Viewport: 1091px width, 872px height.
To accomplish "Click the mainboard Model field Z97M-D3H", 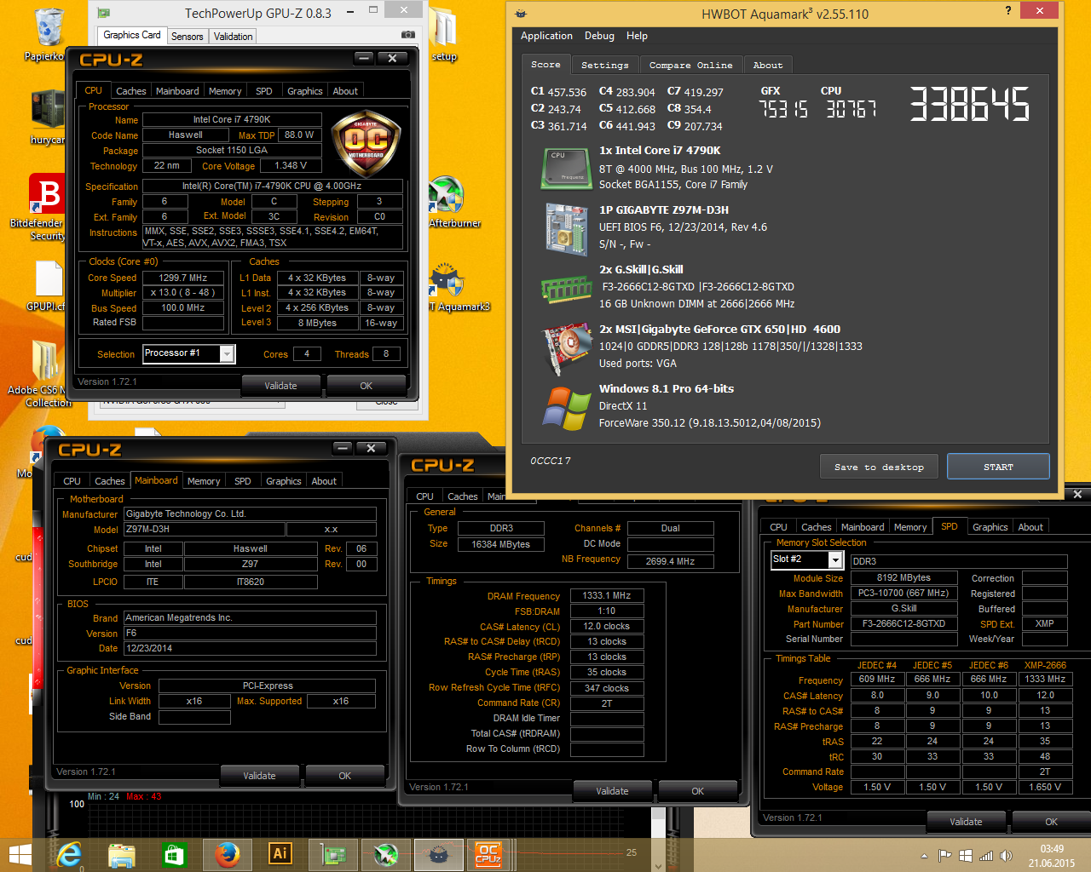I will pyautogui.click(x=205, y=530).
